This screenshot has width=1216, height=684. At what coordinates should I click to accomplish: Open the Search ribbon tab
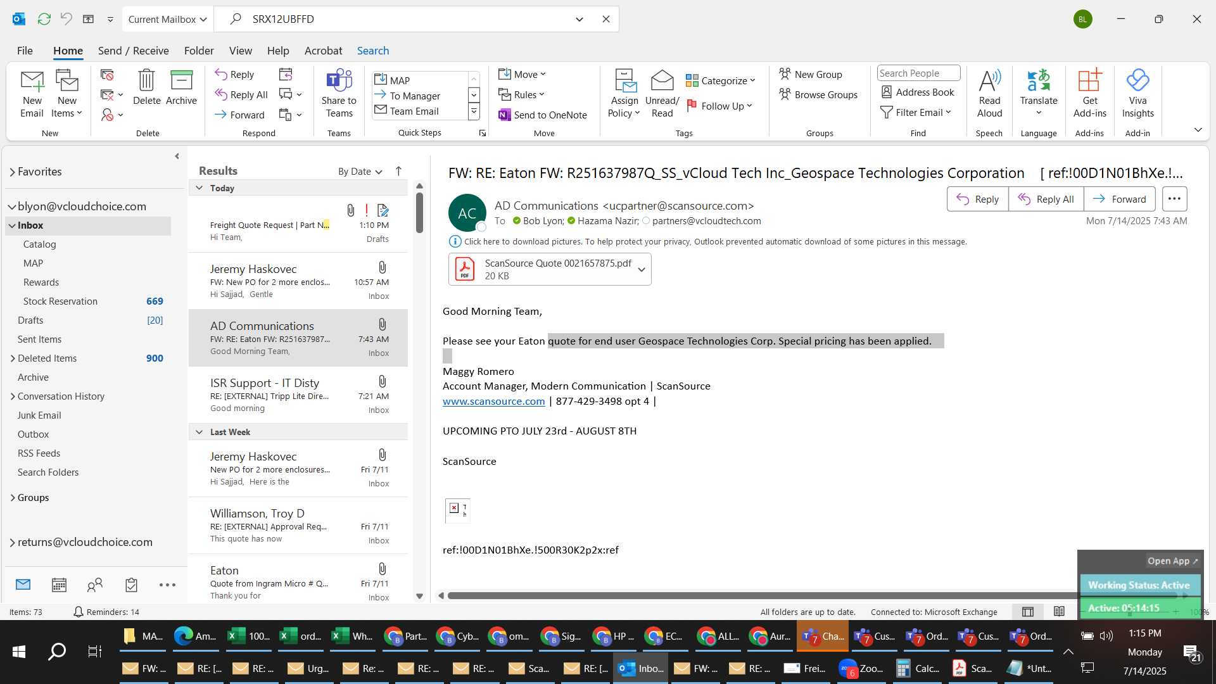coord(372,51)
